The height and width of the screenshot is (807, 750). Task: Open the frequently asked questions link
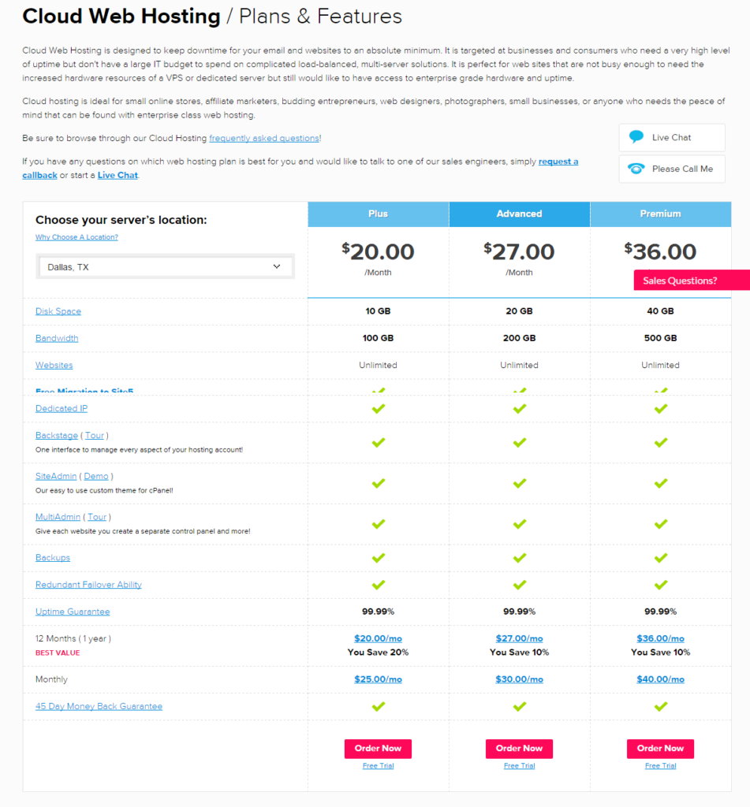click(263, 137)
